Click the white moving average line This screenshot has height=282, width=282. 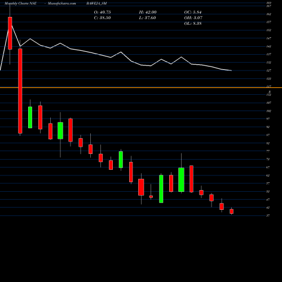[121, 52]
